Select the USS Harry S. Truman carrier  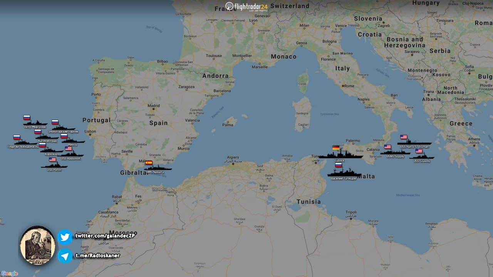click(414, 142)
